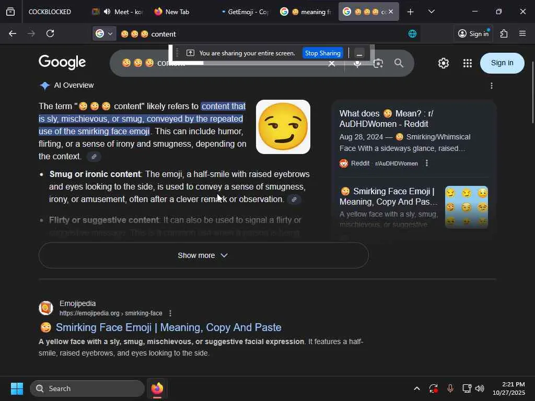Reload the current page

tap(50, 33)
